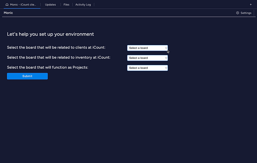This screenshot has height=163, width=257.
Task: Click the home icon in the Monic tab
Action: 7,5
